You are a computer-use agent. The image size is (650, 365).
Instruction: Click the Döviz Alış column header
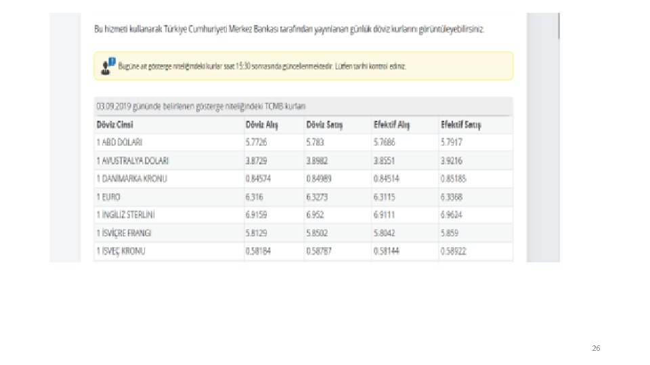[261, 125]
